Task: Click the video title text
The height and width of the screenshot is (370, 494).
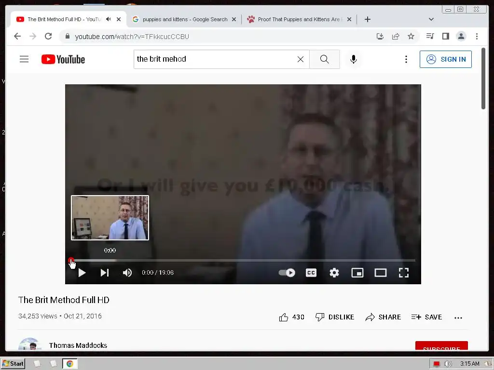Action: (64, 300)
